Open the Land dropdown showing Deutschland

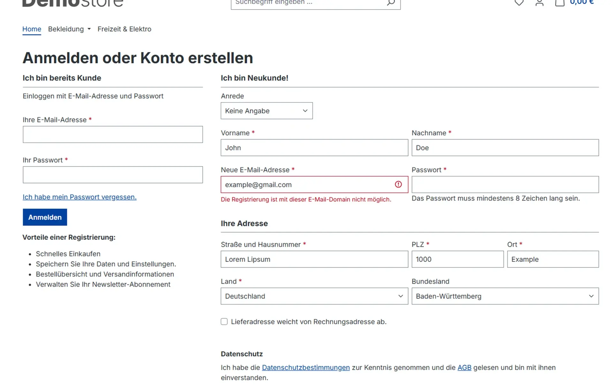point(314,296)
